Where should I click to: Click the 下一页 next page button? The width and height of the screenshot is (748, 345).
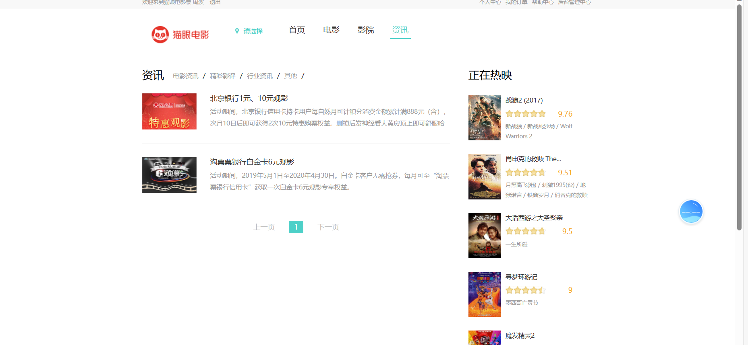328,227
